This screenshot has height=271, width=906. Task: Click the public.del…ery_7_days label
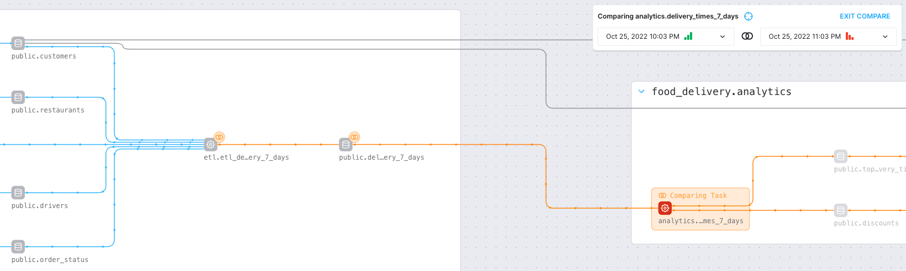382,157
